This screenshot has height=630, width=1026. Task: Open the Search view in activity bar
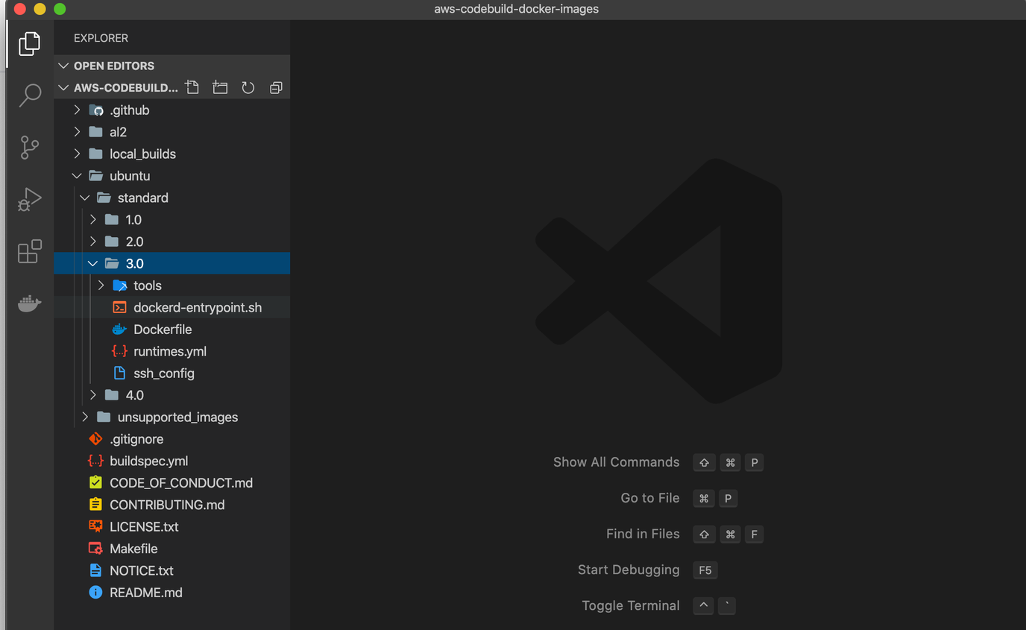coord(29,95)
